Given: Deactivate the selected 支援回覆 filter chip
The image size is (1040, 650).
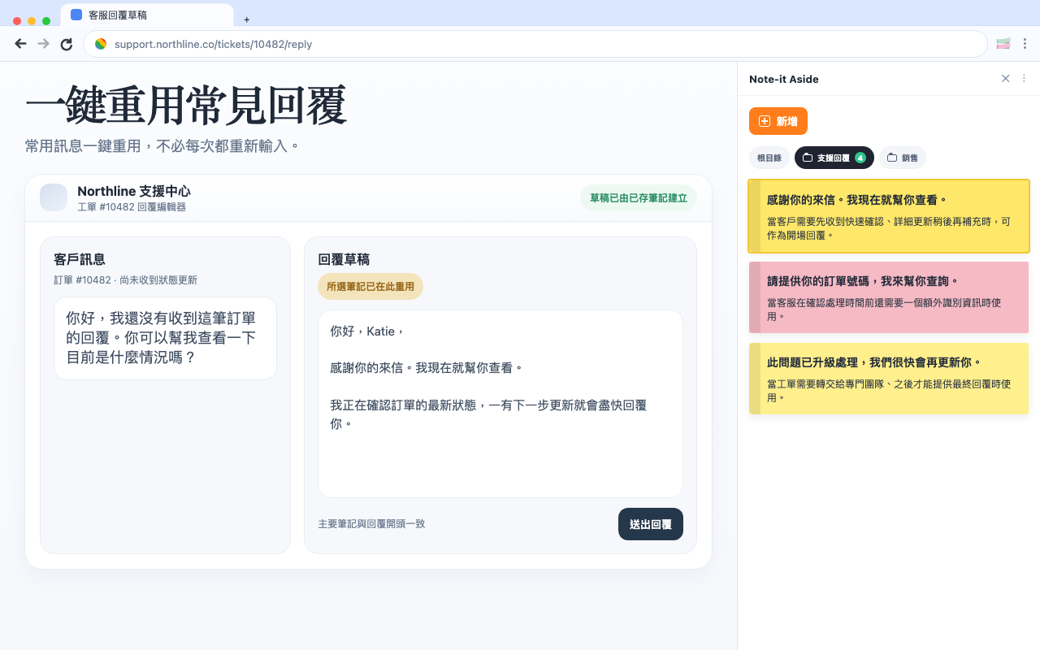Looking at the screenshot, I should (834, 158).
